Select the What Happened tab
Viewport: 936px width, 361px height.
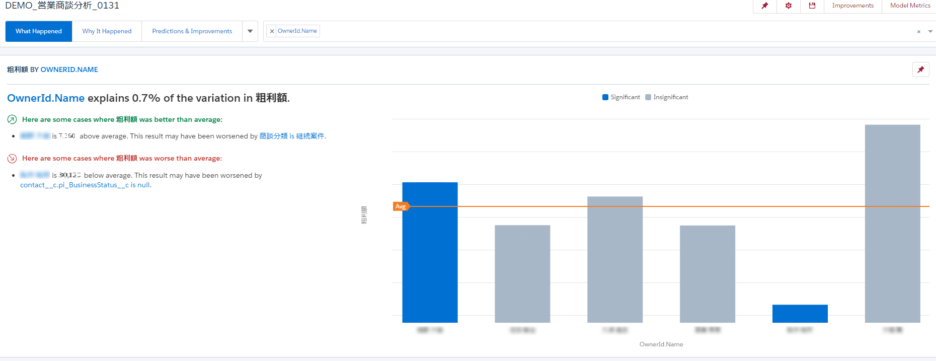(x=39, y=31)
